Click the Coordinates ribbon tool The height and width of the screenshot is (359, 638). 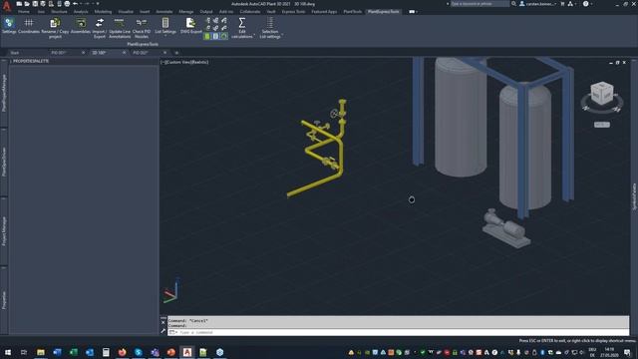click(x=29, y=26)
